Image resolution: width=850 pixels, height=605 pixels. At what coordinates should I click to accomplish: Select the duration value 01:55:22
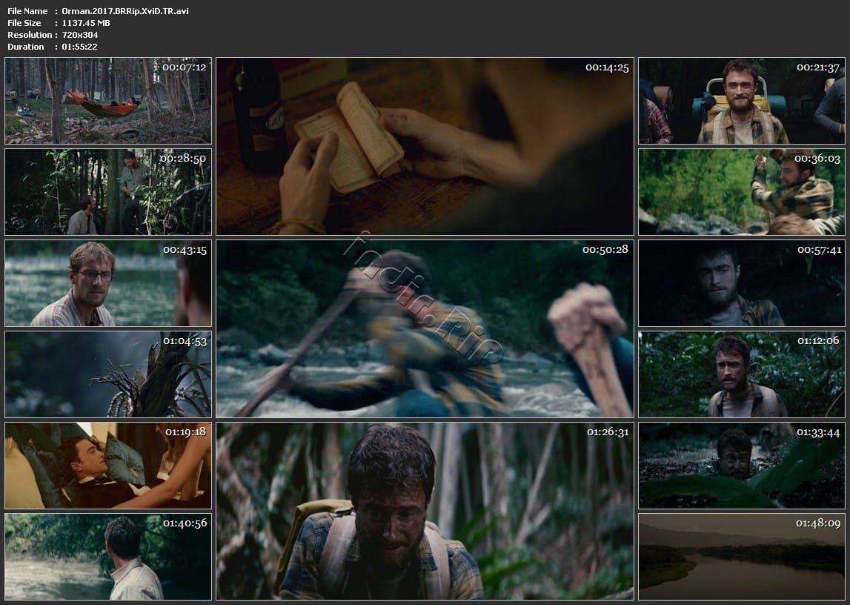pos(80,47)
